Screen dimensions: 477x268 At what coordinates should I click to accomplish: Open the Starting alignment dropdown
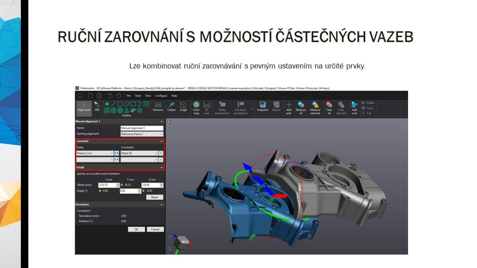pos(142,134)
